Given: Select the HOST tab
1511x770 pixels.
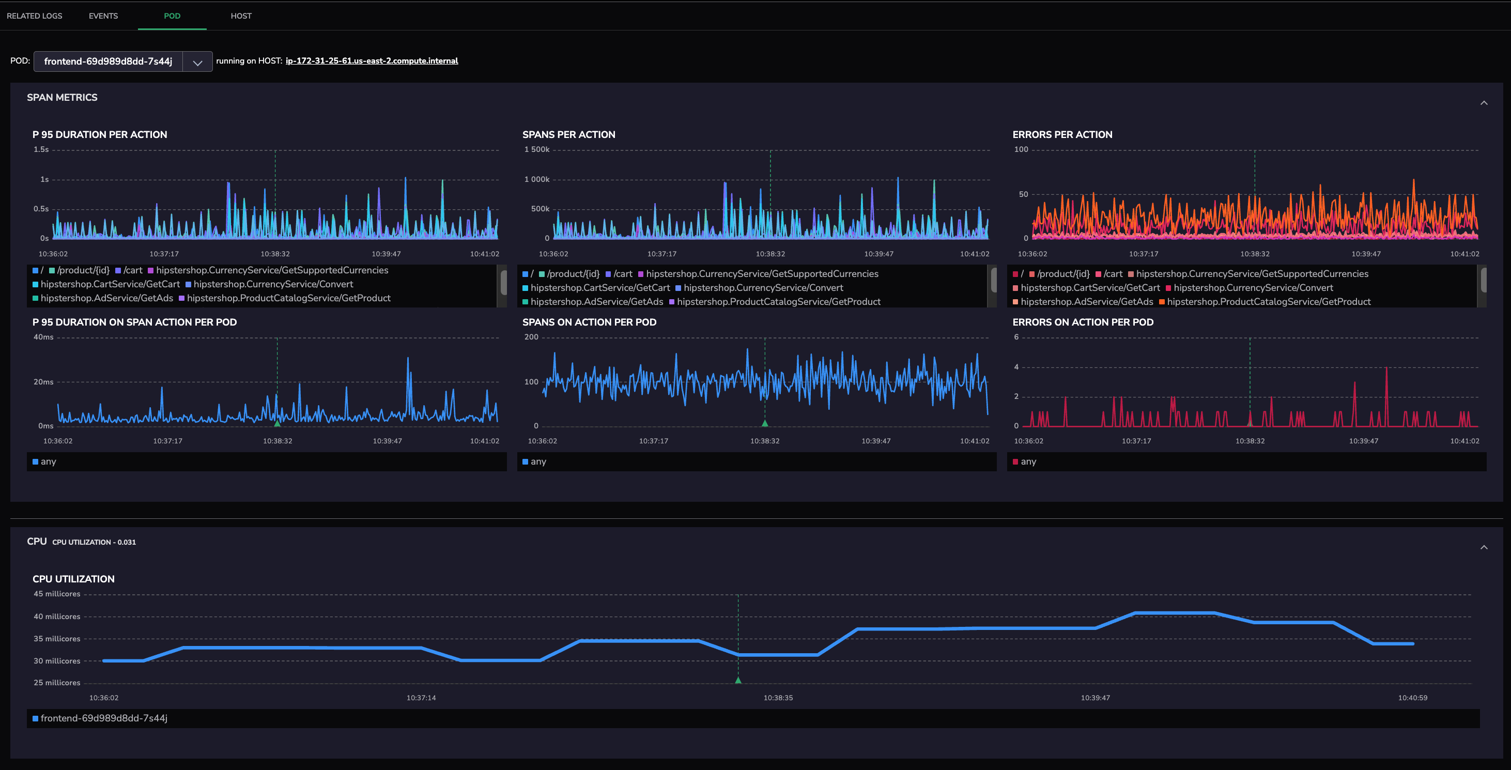Looking at the screenshot, I should tap(240, 16).
